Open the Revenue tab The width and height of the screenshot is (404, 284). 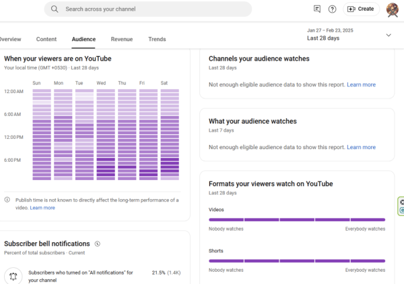point(122,40)
